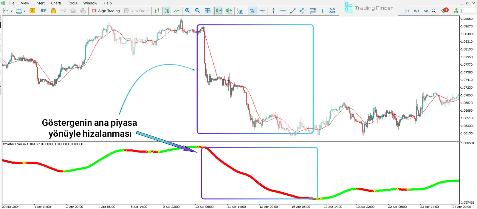Switch chart to candlestick display

click(167, 11)
